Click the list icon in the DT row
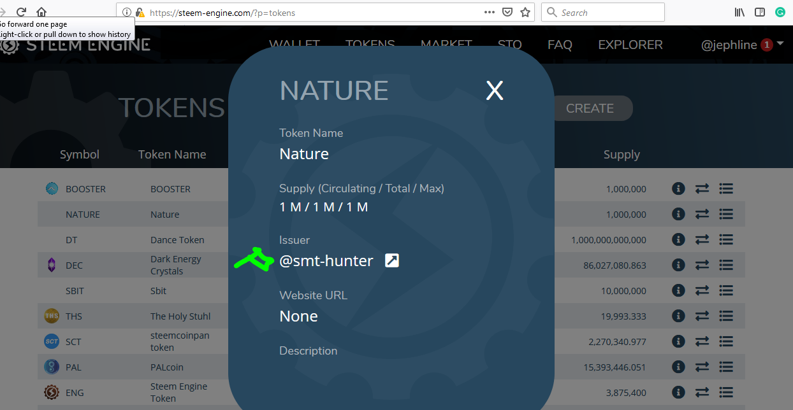This screenshot has width=793, height=410. [725, 239]
